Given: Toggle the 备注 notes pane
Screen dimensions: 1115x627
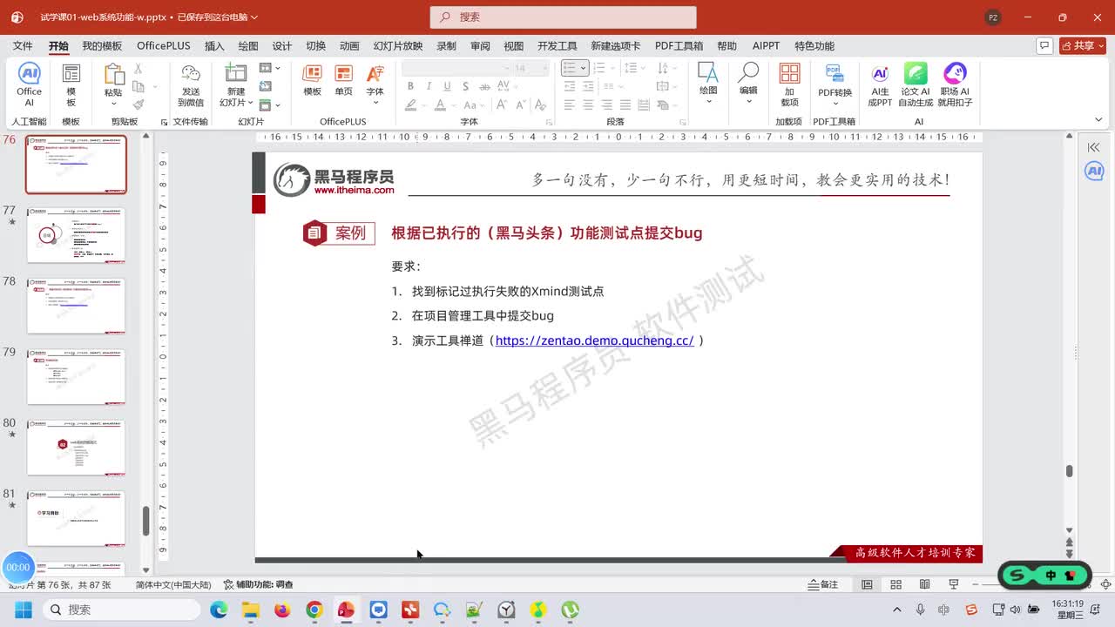Looking at the screenshot, I should (x=823, y=584).
